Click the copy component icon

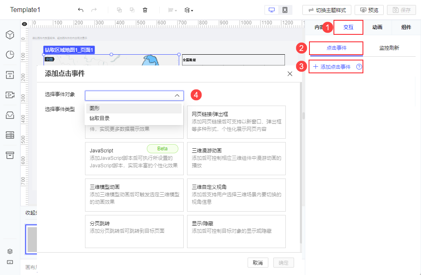119,10
